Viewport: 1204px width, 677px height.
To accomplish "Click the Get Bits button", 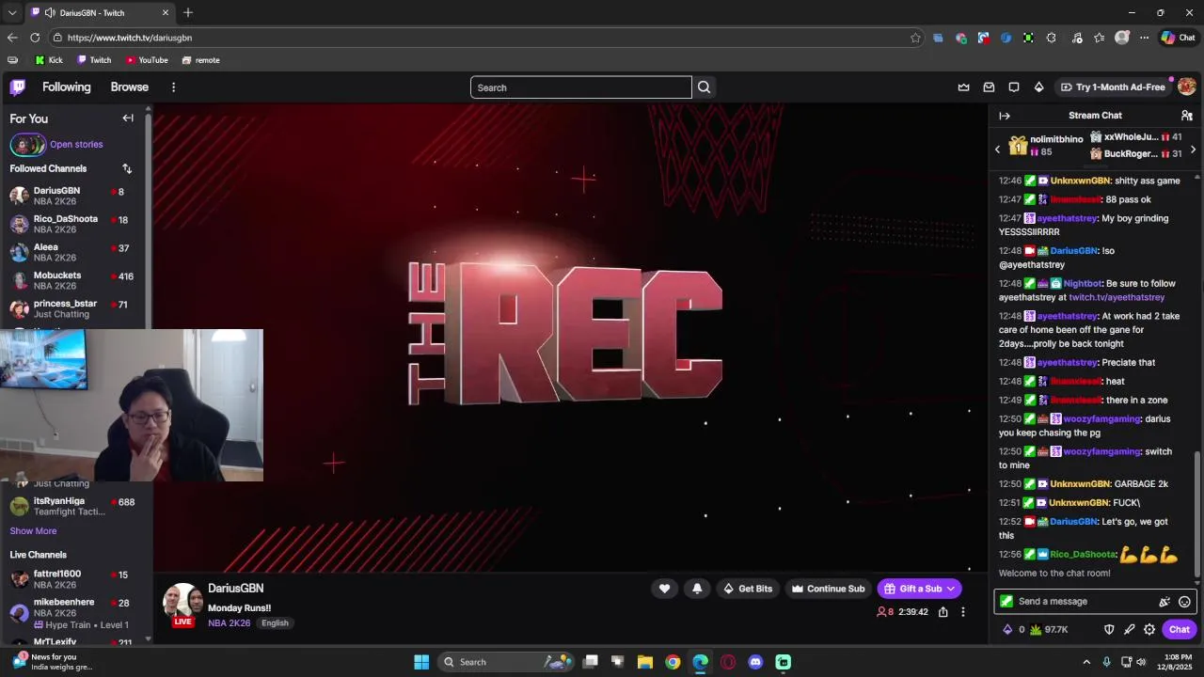I will pos(747,589).
